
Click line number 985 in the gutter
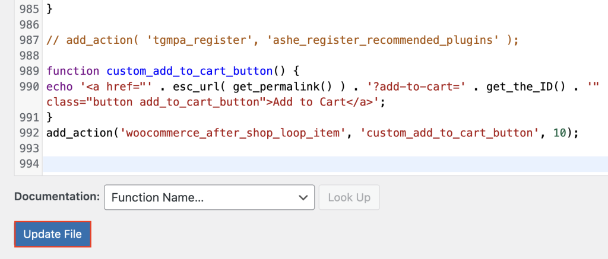click(x=28, y=9)
